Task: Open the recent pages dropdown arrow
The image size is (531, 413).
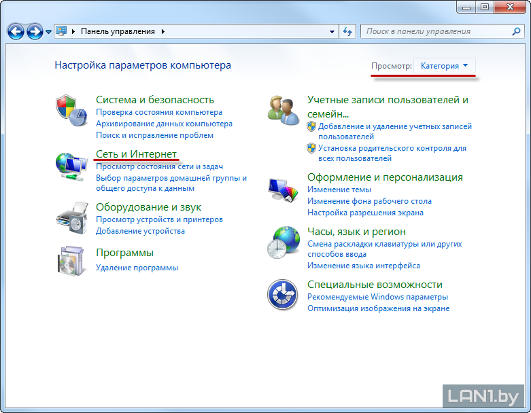Action: (48, 32)
